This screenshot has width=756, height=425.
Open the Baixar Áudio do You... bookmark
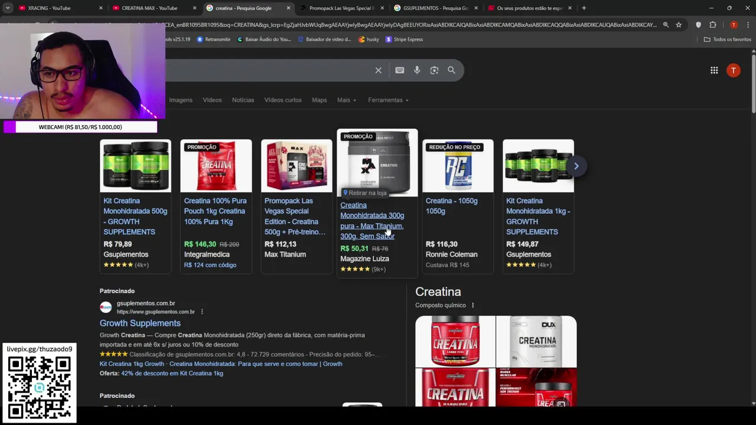click(x=264, y=39)
